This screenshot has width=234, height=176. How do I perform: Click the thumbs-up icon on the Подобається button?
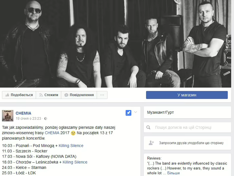(x=7, y=95)
